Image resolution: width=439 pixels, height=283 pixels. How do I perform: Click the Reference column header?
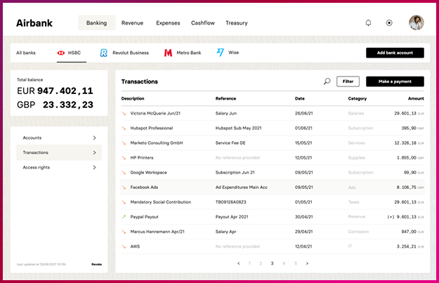coord(225,98)
